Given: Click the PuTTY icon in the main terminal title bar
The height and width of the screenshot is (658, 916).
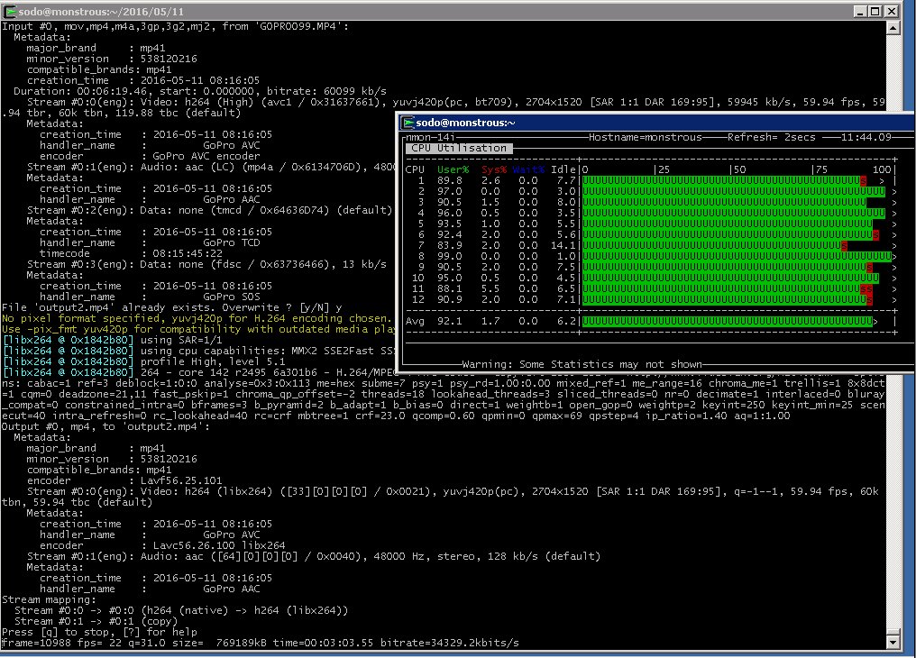Looking at the screenshot, I should (x=10, y=11).
